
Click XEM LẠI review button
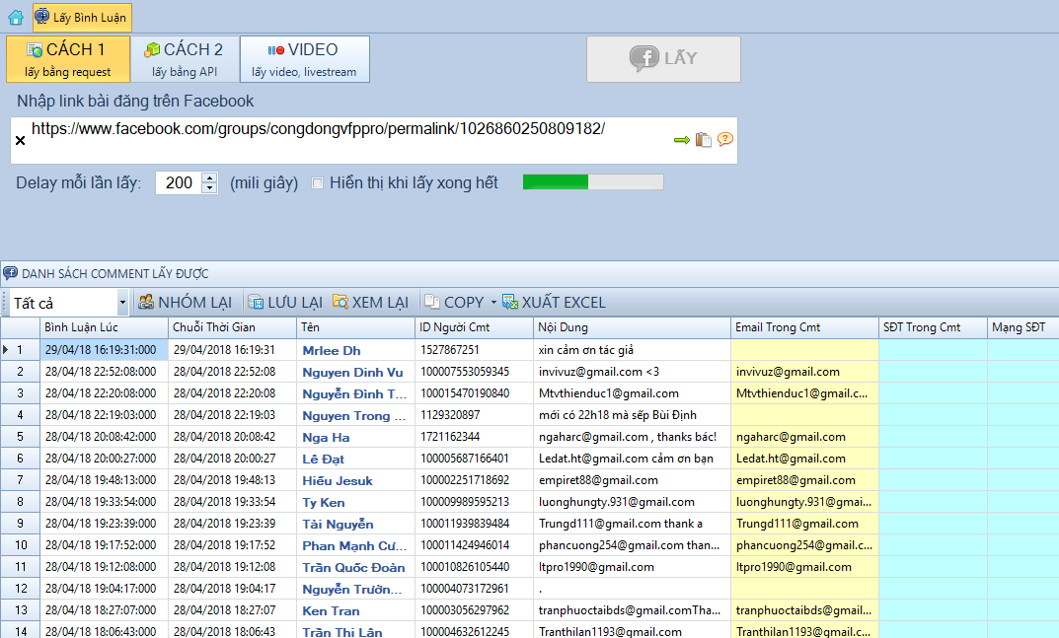tap(371, 303)
